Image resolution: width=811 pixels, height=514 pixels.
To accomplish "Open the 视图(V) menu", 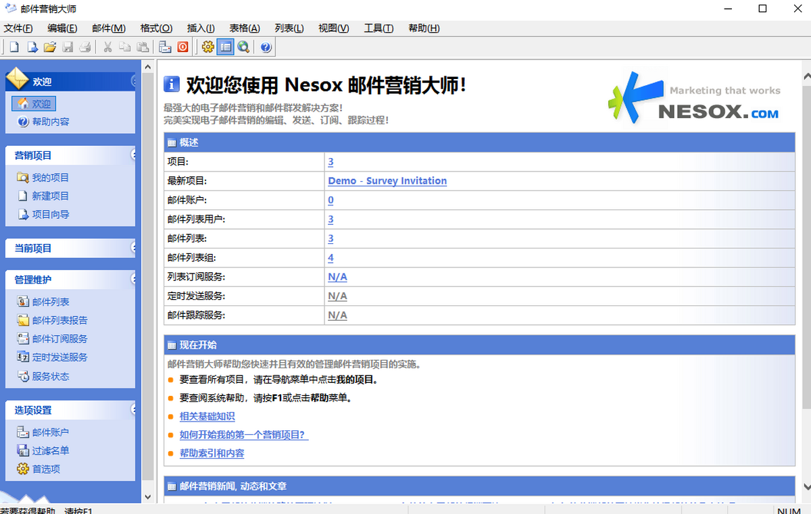I will 334,28.
